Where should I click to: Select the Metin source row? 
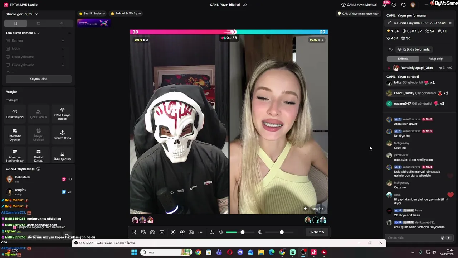[x=38, y=49]
